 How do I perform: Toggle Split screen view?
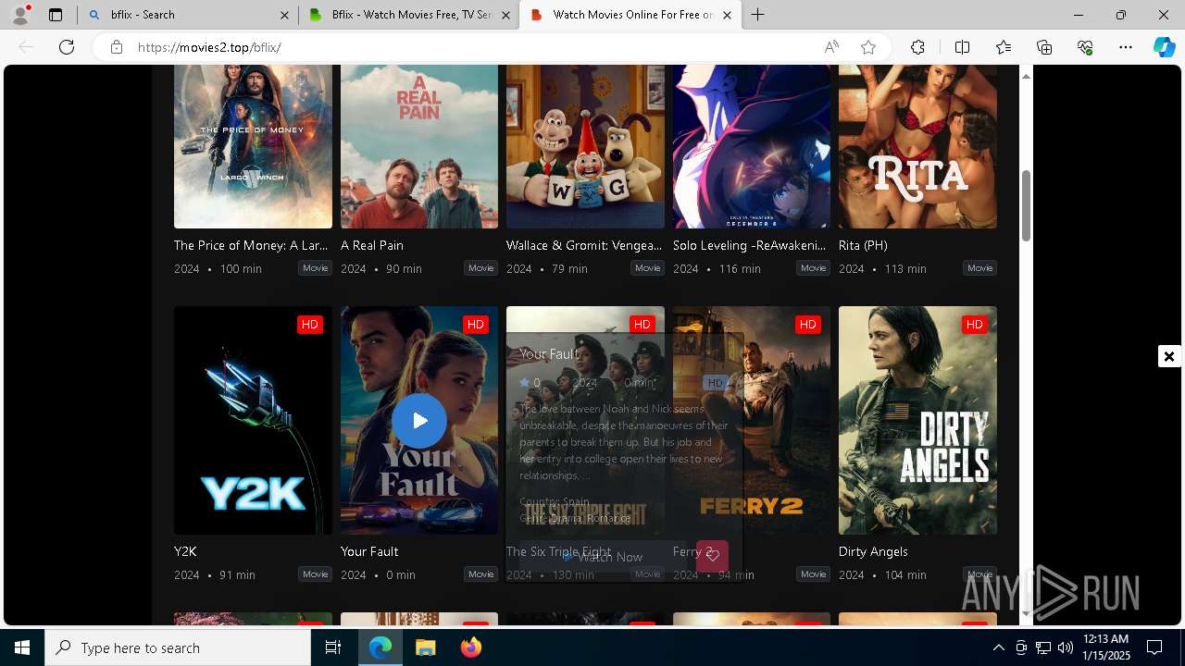pos(962,47)
